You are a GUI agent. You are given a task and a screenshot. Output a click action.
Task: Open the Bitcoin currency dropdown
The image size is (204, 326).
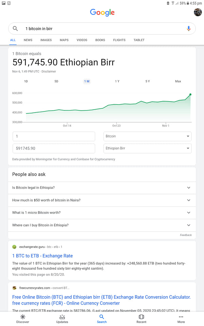point(147,137)
